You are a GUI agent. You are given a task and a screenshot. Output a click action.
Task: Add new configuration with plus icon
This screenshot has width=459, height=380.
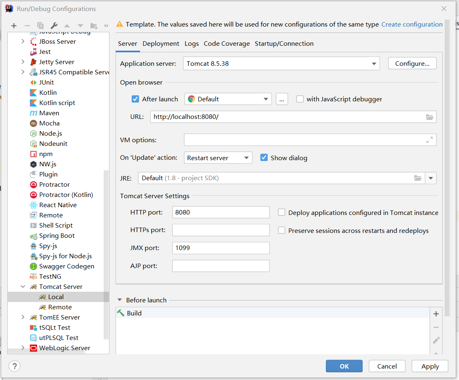(x=14, y=26)
